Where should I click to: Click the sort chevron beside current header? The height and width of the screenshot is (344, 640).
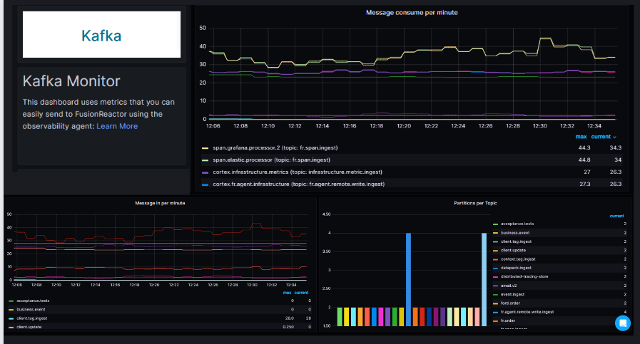pyautogui.click(x=614, y=137)
